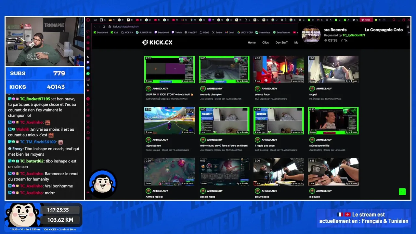Viewport: 416px width, 234px height.
Task: Open the mdrrrr bubu en v2 thumbnail
Action: pos(224,121)
